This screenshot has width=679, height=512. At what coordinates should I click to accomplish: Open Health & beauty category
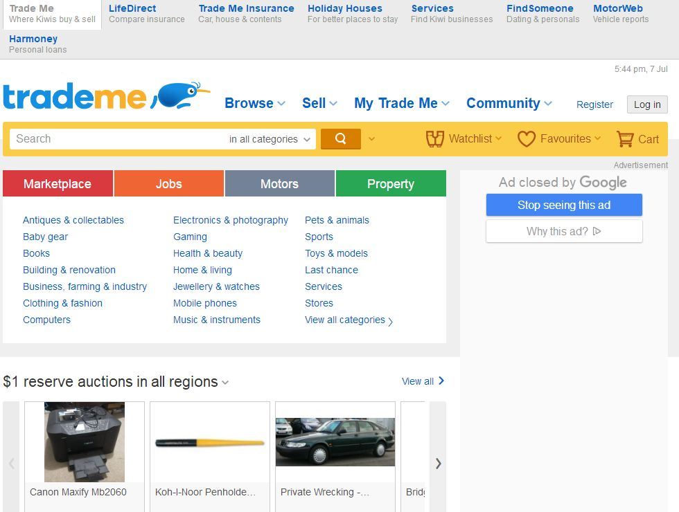tap(208, 253)
